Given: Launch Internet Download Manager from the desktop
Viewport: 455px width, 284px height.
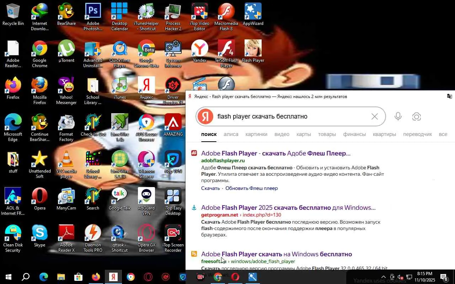Looking at the screenshot, I should [39, 17].
